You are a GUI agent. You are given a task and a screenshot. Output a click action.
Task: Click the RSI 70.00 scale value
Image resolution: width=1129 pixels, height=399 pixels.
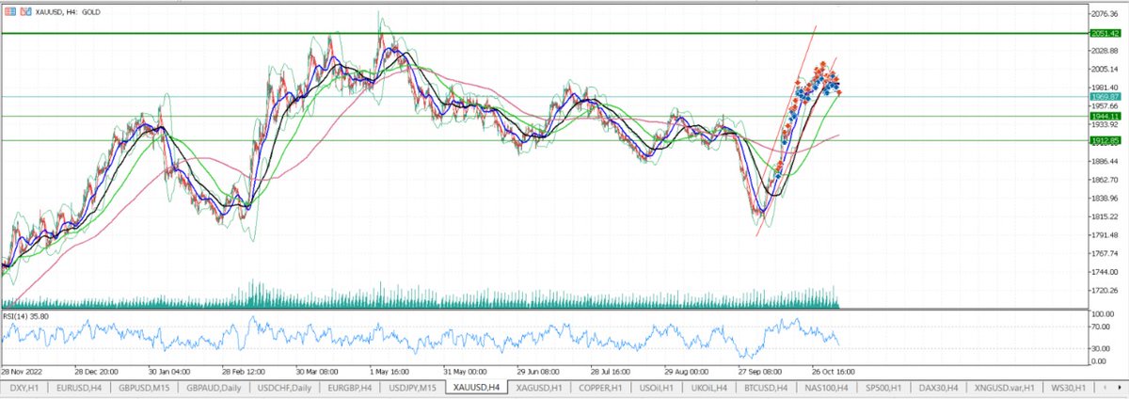pos(1102,328)
